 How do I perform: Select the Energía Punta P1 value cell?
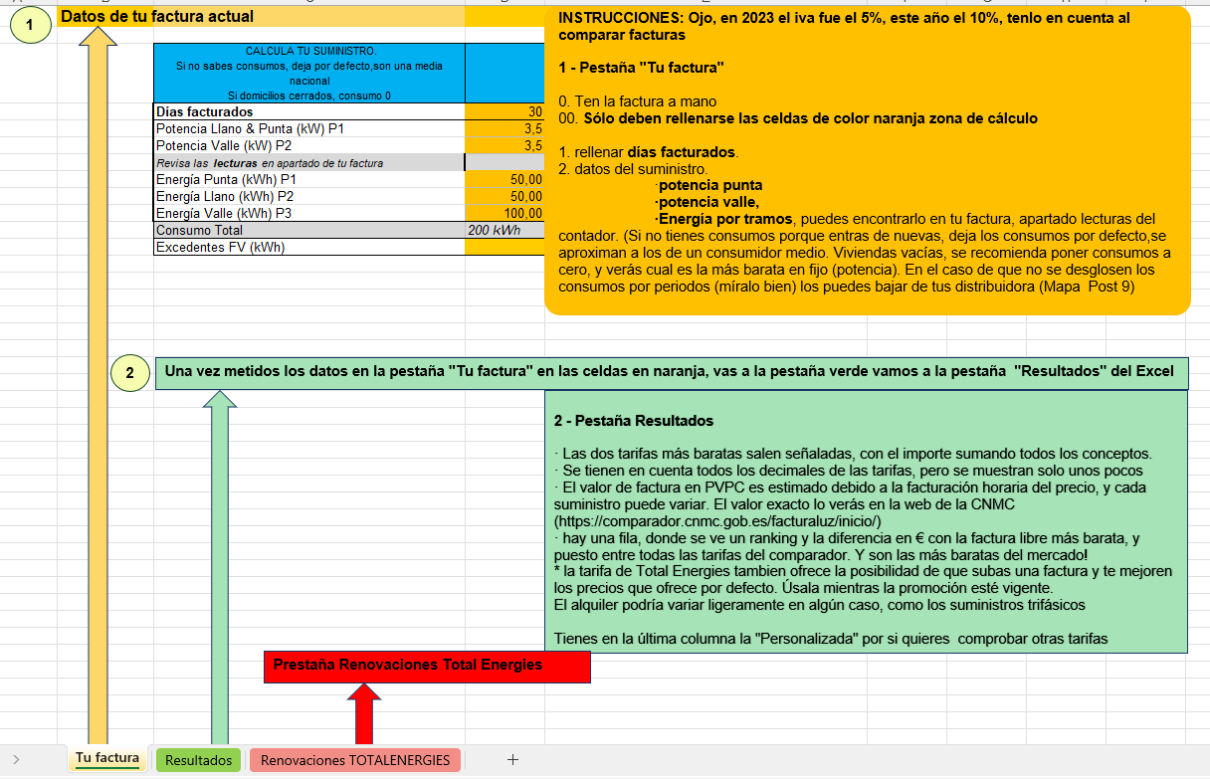pos(504,179)
